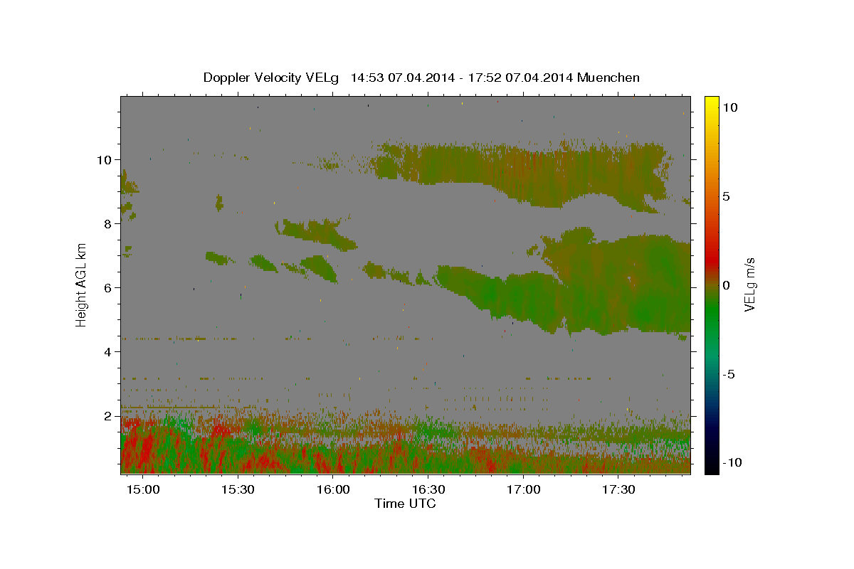Click the colorbar value label 10

pyautogui.click(x=729, y=107)
